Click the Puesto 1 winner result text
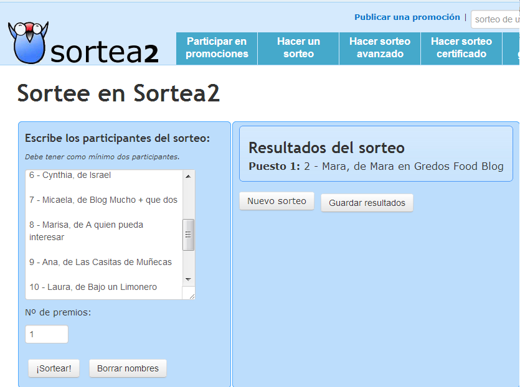 pos(376,166)
